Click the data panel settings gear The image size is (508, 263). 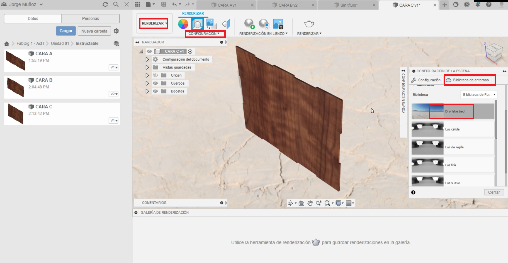(x=116, y=31)
